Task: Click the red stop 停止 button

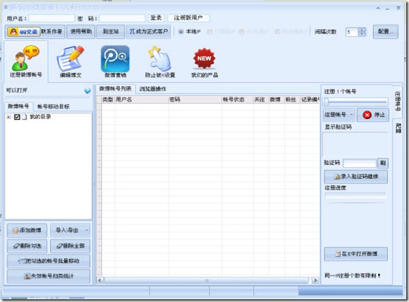Action: point(373,115)
